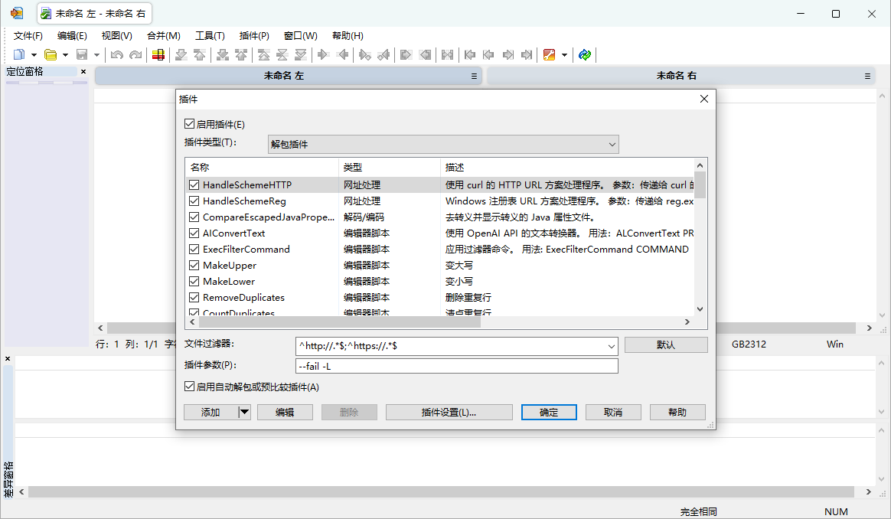
Task: Open the 插件类型 dropdown
Action: [612, 144]
